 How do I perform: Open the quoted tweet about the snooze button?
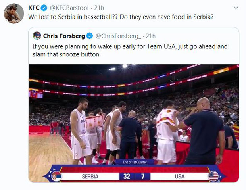click(x=130, y=50)
